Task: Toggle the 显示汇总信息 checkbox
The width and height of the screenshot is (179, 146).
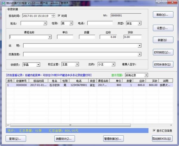Action: pos(154,131)
